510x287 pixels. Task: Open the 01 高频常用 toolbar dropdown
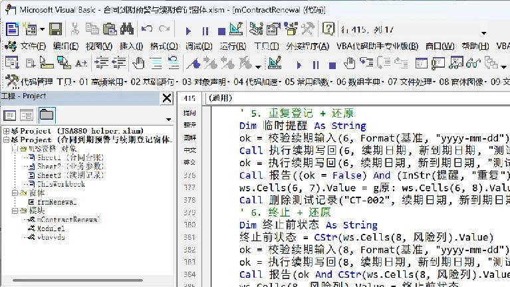[x=104, y=82]
